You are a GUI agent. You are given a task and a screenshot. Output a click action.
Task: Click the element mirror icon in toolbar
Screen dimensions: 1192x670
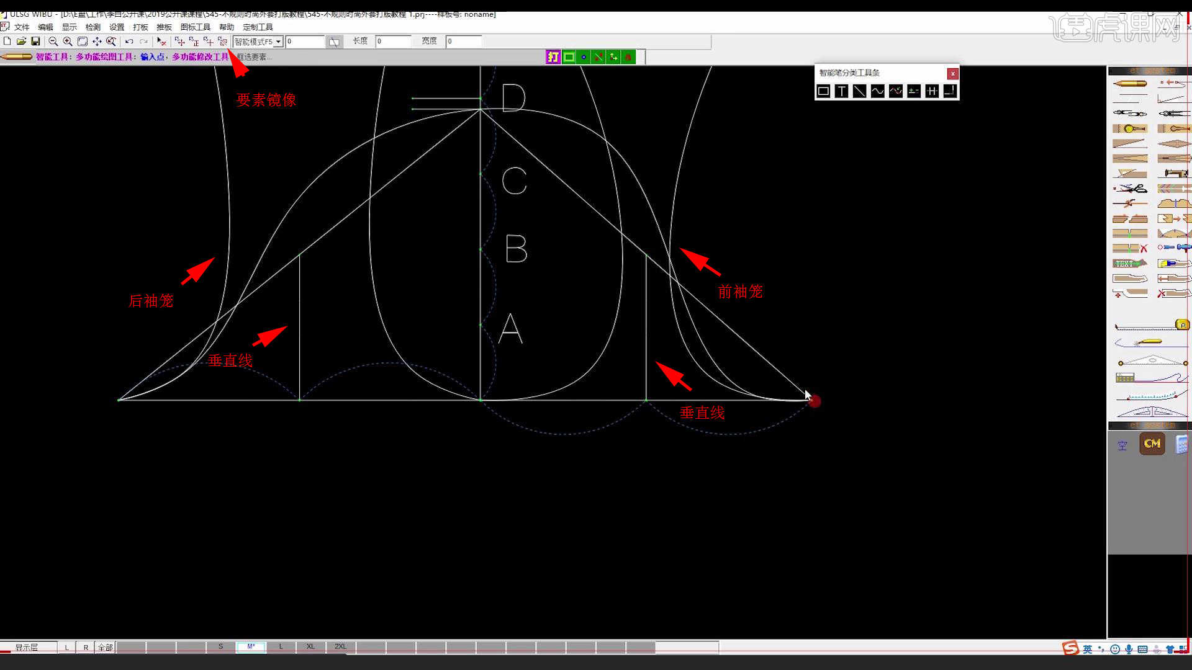222,41
